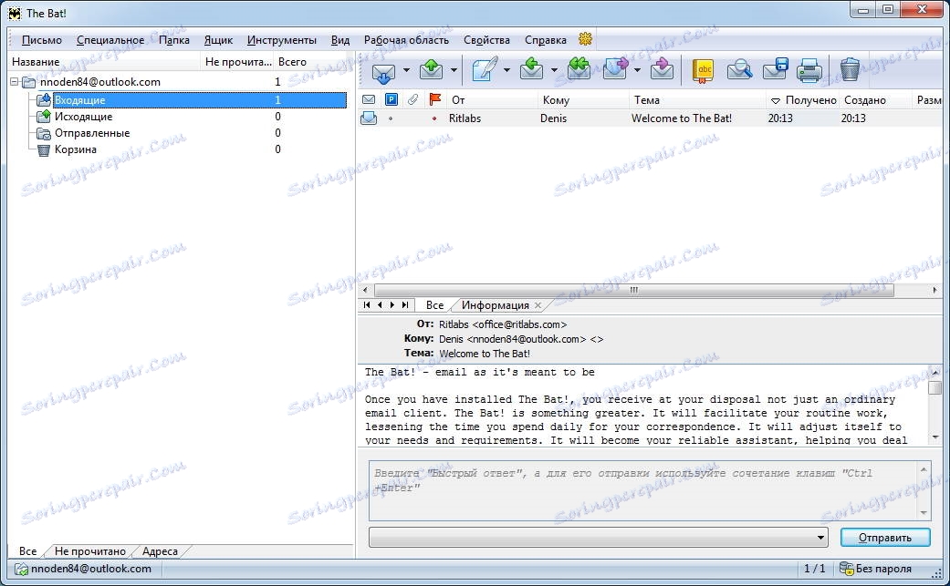Click the Save message floppy icon

click(775, 70)
